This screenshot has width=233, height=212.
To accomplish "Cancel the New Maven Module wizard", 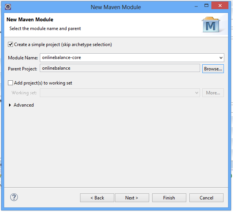I will (x=206, y=198).
